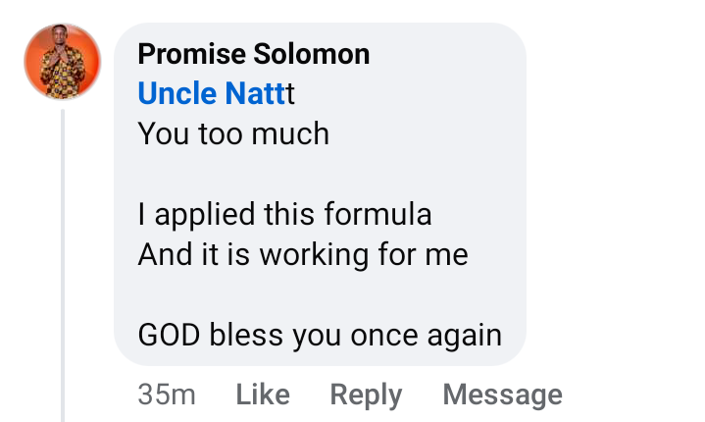Viewport: 705px width, 422px height.
Task: Click the 35m comment timestamp
Action: (167, 395)
